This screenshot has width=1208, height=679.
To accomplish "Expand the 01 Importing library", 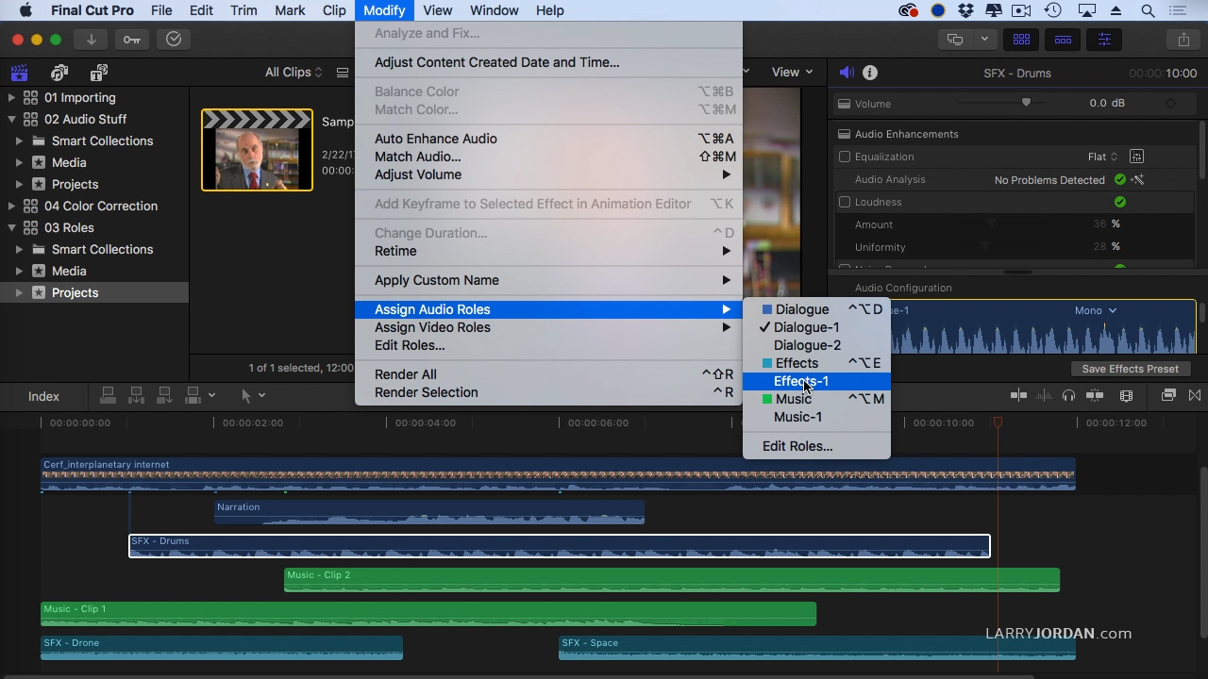I will 11,97.
